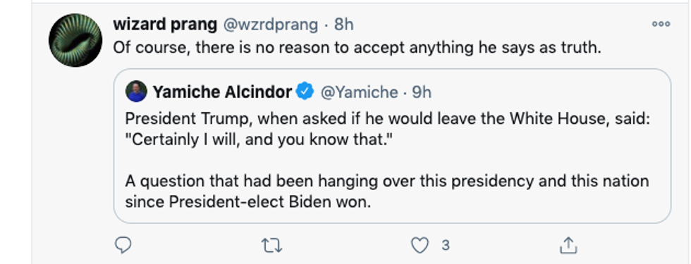View the like count of 3
This screenshot has height=264, width=691.
pos(446,245)
